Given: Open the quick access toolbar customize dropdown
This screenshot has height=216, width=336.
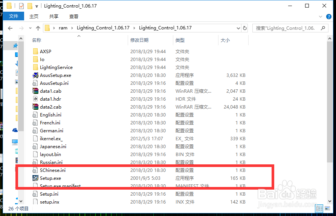Looking at the screenshot, I should pyautogui.click(x=37, y=6).
